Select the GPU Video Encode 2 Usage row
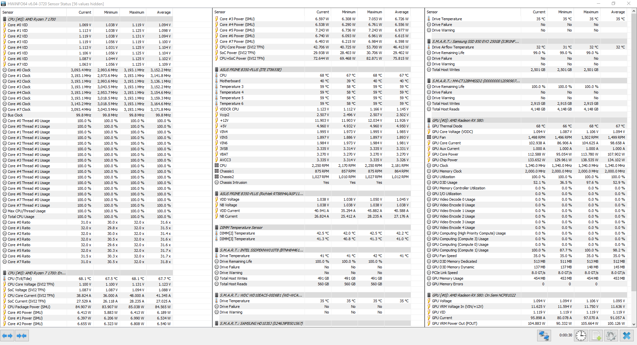 tap(527, 216)
